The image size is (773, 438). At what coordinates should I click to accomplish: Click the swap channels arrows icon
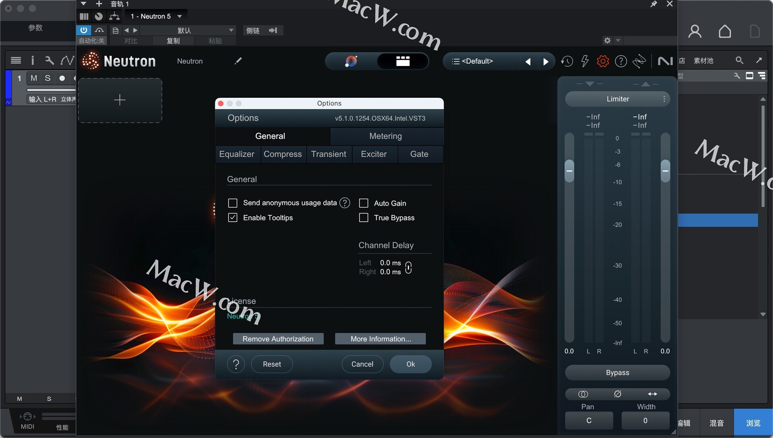pos(652,394)
